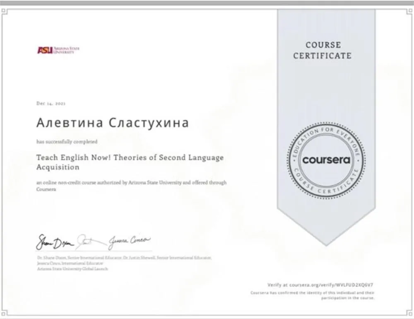Viewport: 414px width, 319px height.
Task: Click the 'Coursera has confirmed the identity' note
Action: point(312,295)
